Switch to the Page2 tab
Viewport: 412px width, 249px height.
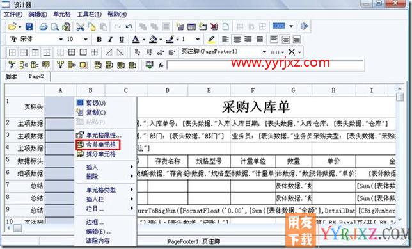click(x=36, y=77)
